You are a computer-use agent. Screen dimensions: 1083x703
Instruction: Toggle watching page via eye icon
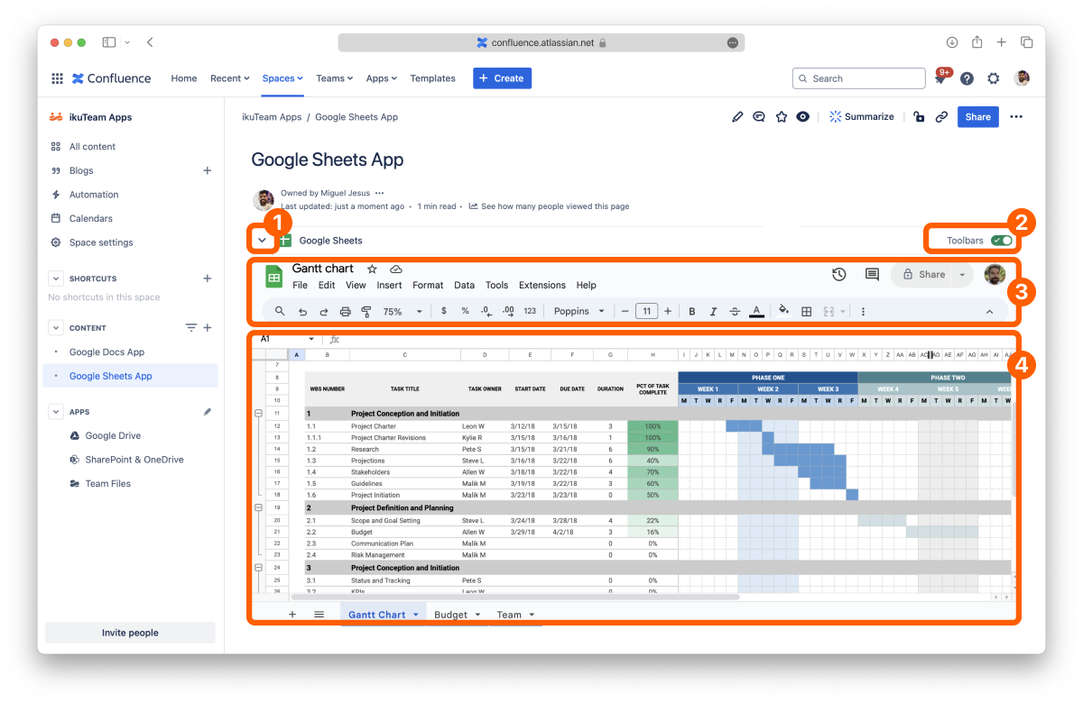pyautogui.click(x=802, y=116)
